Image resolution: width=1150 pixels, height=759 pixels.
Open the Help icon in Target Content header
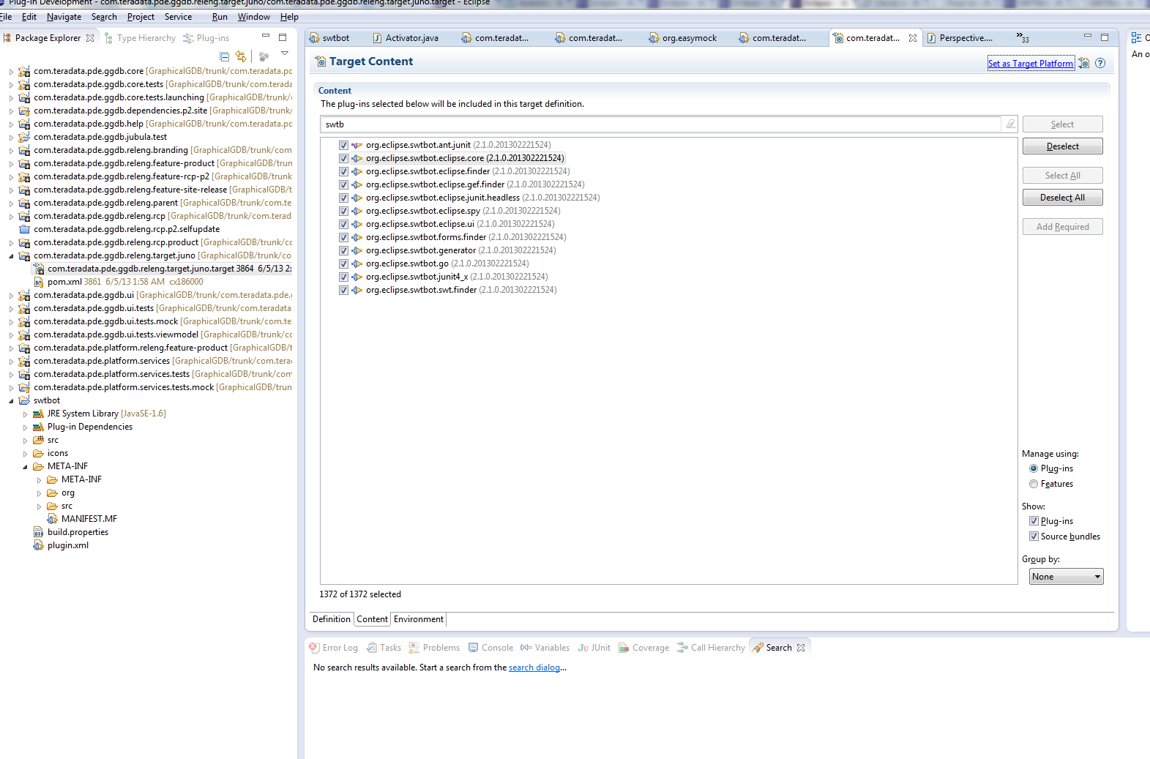(x=1100, y=63)
